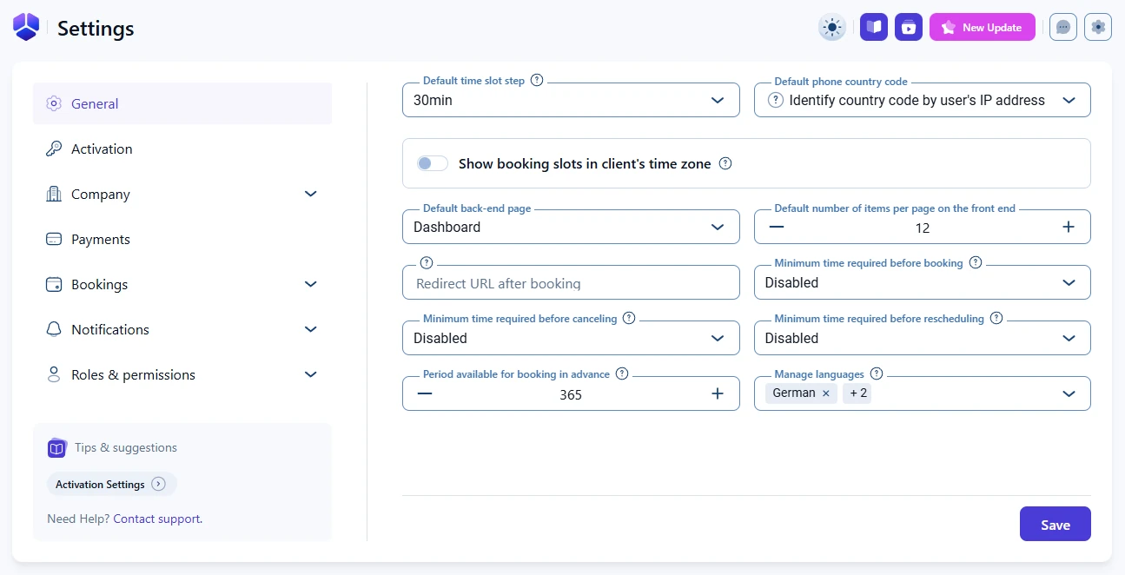The width and height of the screenshot is (1125, 575).
Task: Open the video tutorials icon
Action: tap(908, 28)
